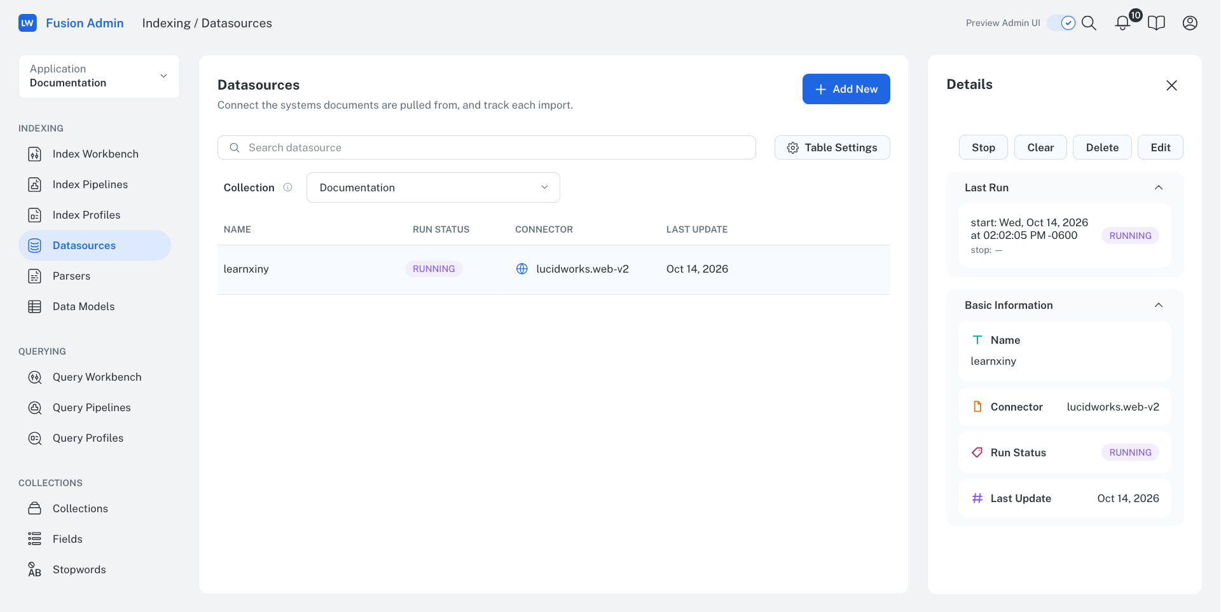Click the NAME column header
1221x612 pixels.
coord(237,229)
